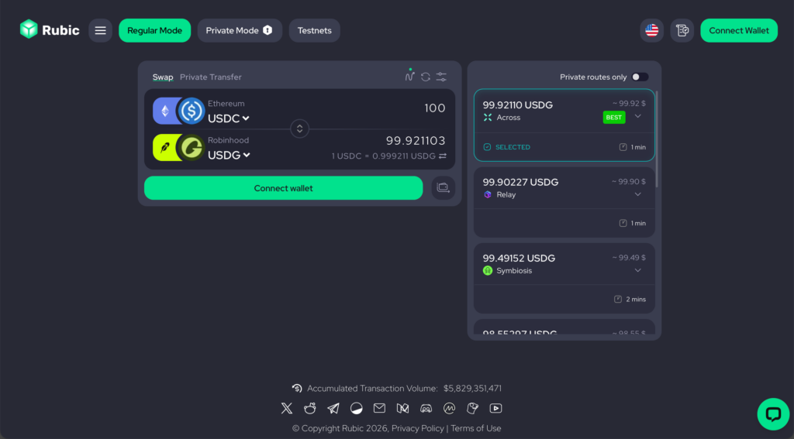Click the Ethereum network label
Screen dimensions: 794x439
click(x=226, y=103)
